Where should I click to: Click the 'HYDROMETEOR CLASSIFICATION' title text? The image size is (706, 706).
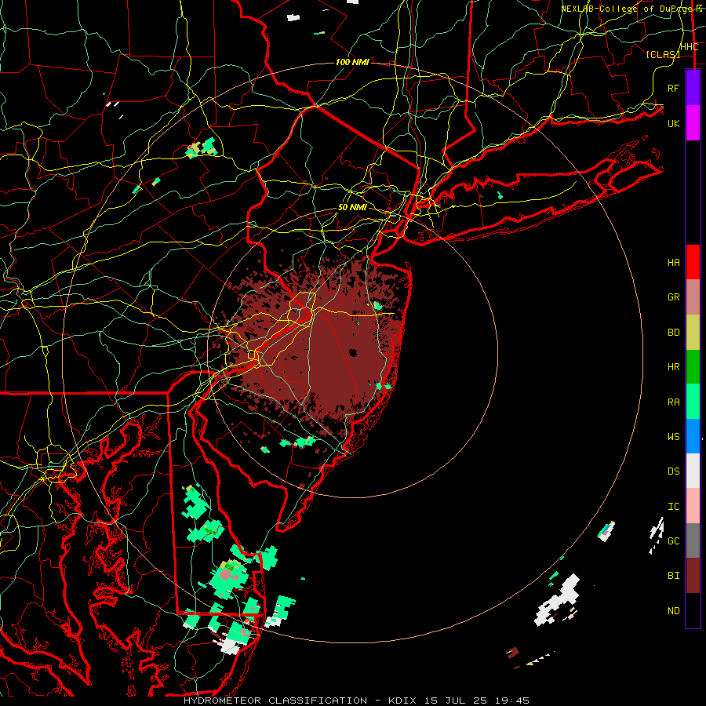275,701
